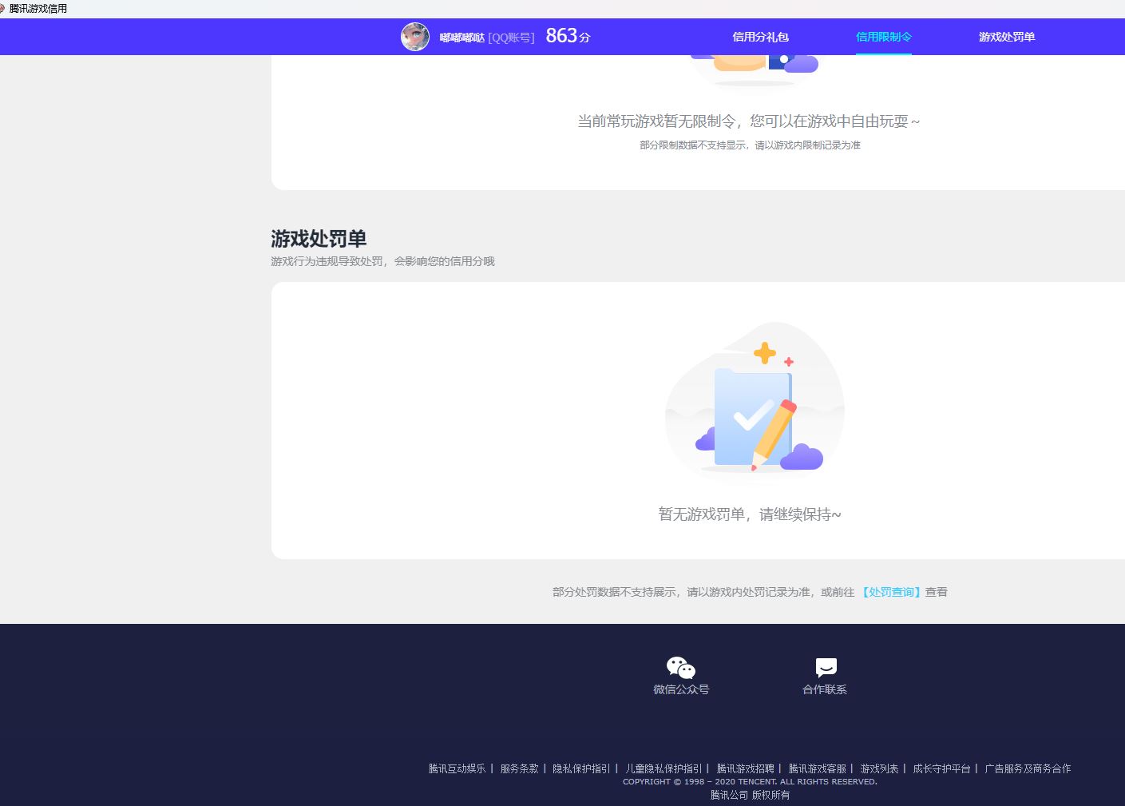The image size is (1125, 806).
Task: Click the 合作联系 chat bubble icon
Action: [x=826, y=668]
